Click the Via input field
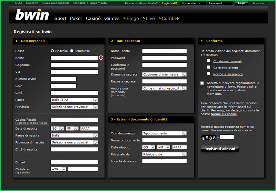 tap(74, 72)
